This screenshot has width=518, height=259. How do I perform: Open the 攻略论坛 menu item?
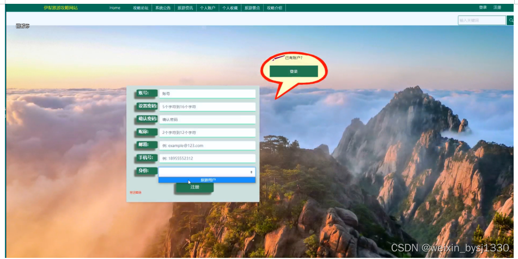point(141,8)
